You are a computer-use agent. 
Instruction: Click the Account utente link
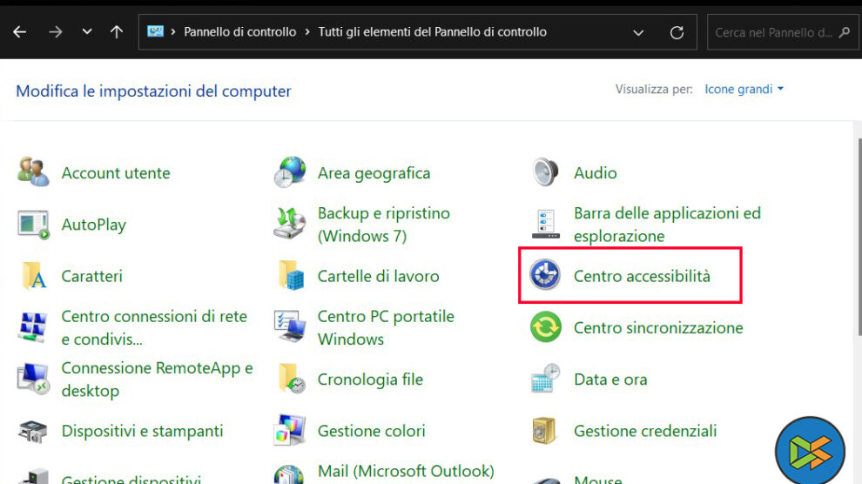tap(116, 173)
